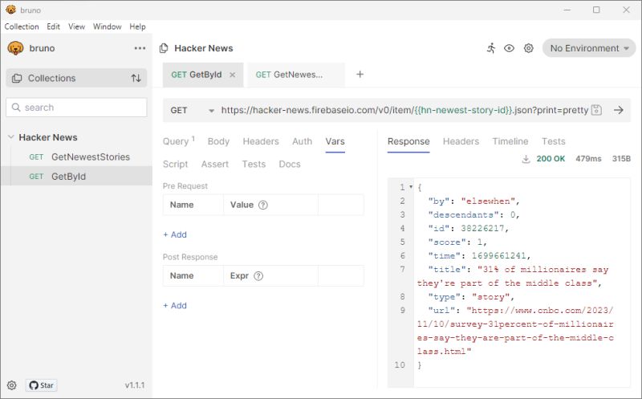Collapse JSON fold arrow at line 1
Image resolution: width=642 pixels, height=399 pixels.
coord(411,187)
